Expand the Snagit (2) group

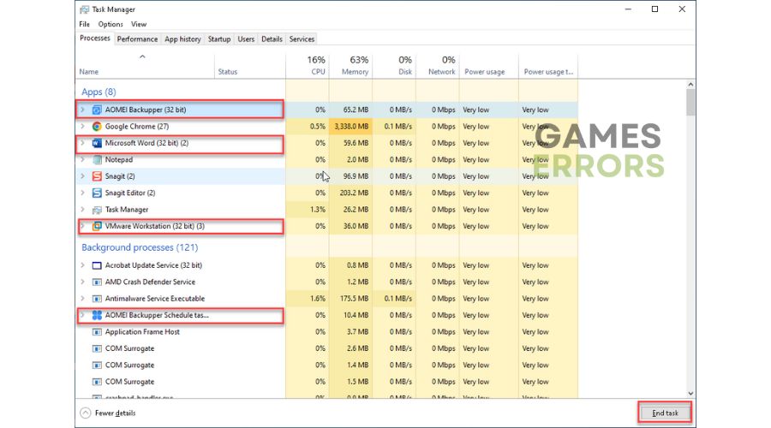pyautogui.click(x=82, y=176)
